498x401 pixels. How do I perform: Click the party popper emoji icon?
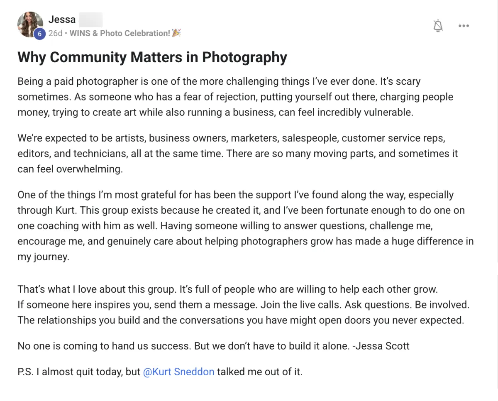click(x=176, y=33)
